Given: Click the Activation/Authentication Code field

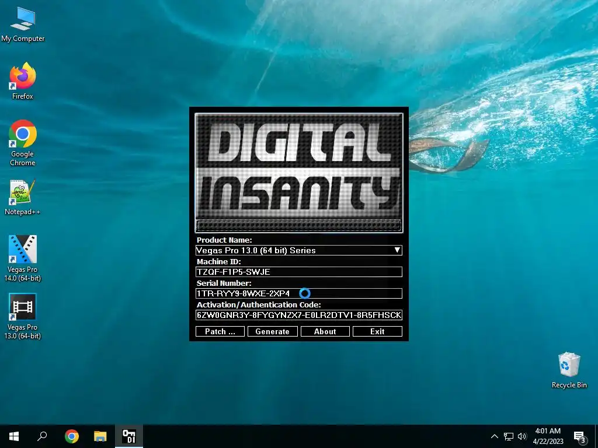Looking at the screenshot, I should click(299, 315).
